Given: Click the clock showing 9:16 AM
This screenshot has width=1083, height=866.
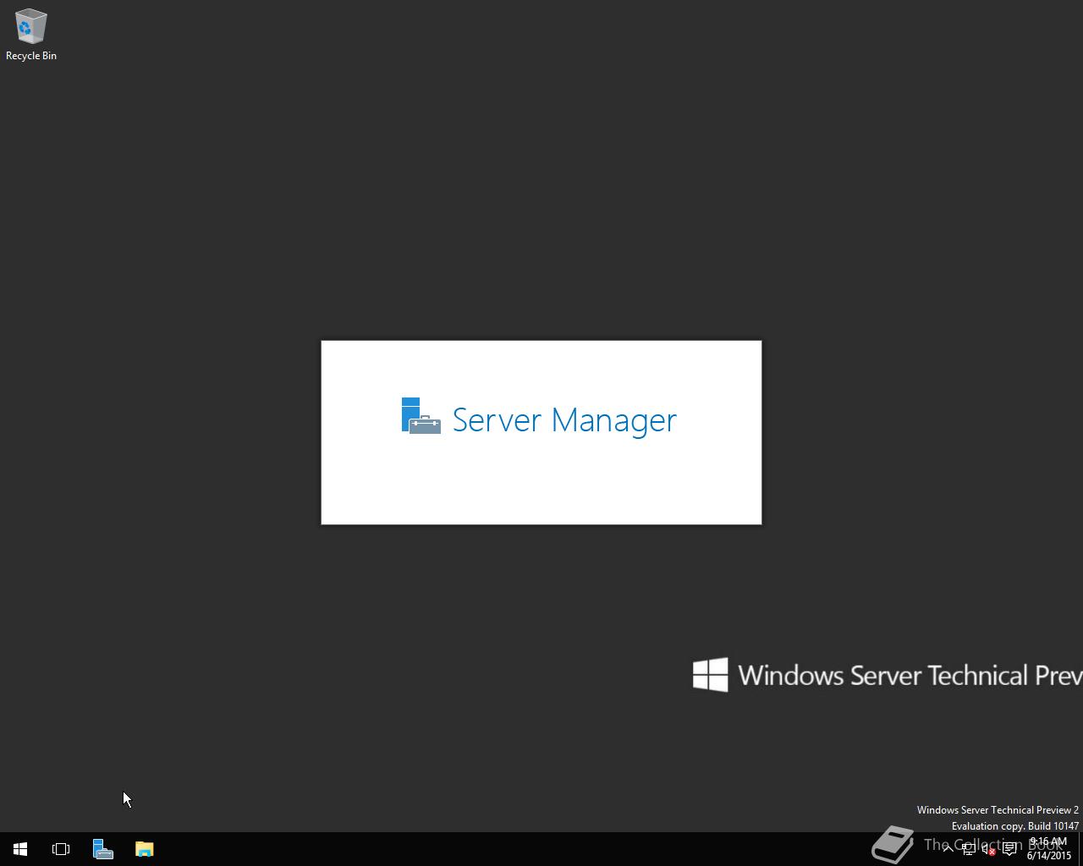Looking at the screenshot, I should coord(1048,849).
